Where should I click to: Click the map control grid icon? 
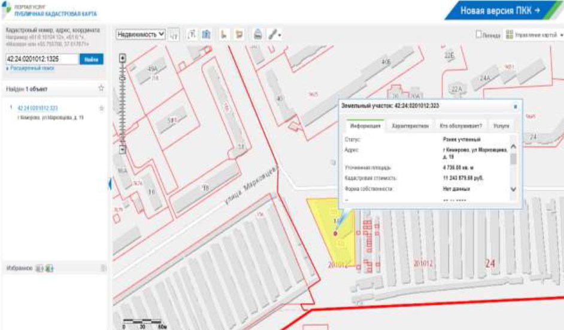tap(510, 35)
